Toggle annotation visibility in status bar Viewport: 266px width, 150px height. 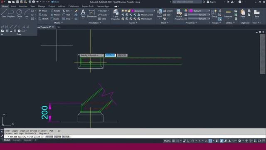pyautogui.click(x=222, y=141)
